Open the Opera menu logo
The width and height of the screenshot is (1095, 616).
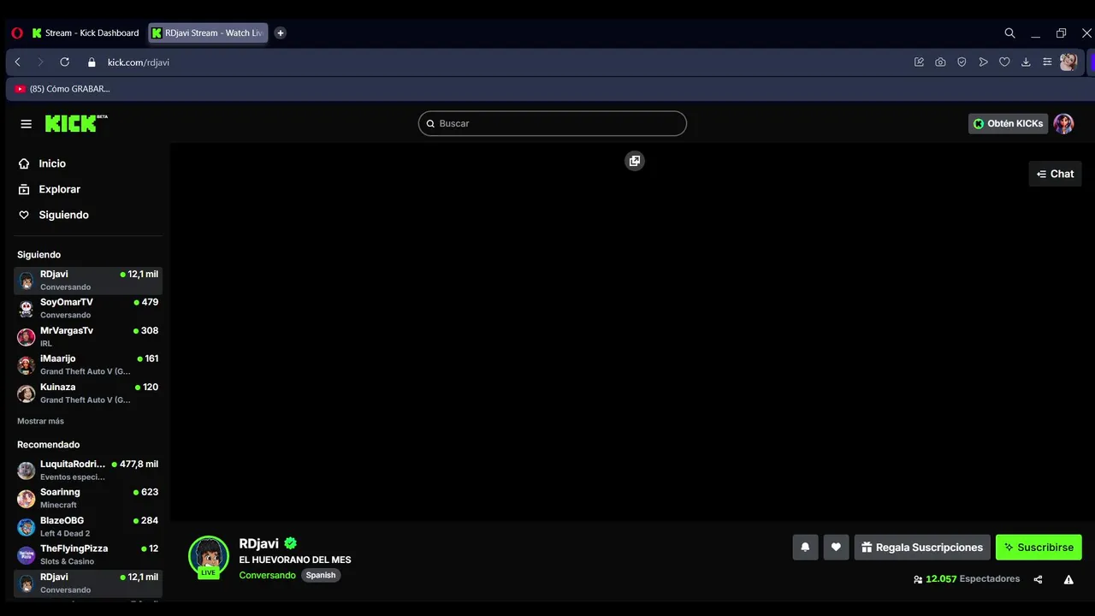(17, 33)
